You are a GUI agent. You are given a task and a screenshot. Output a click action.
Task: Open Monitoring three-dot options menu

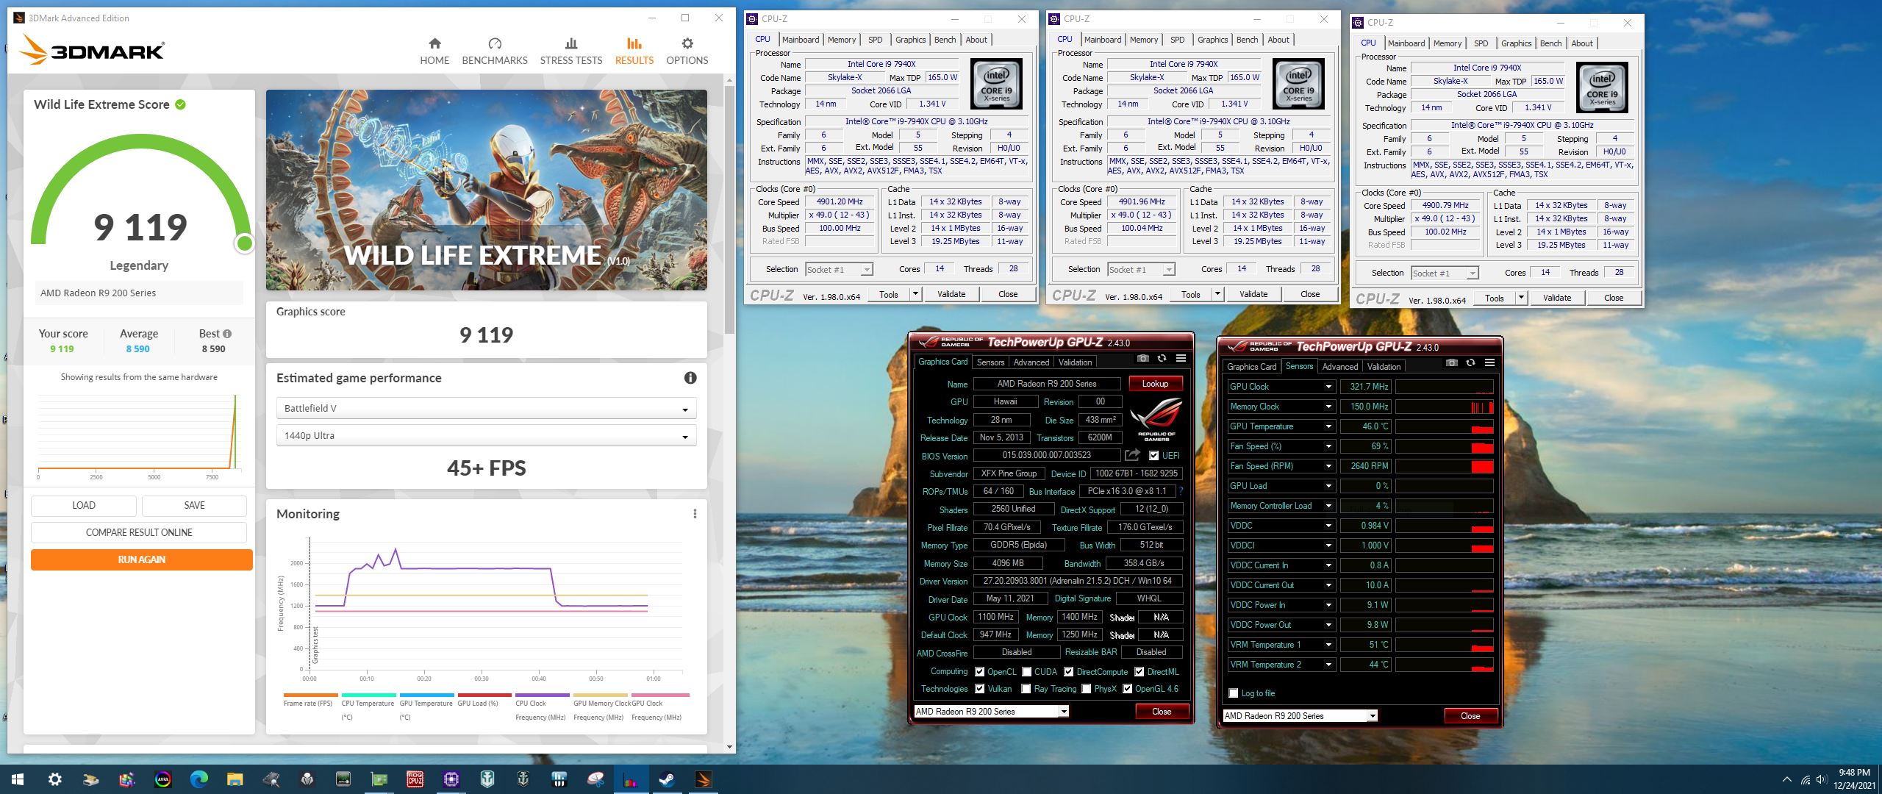point(695,514)
